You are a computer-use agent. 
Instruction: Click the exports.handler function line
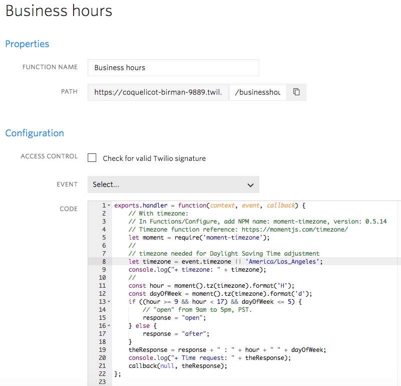point(210,206)
